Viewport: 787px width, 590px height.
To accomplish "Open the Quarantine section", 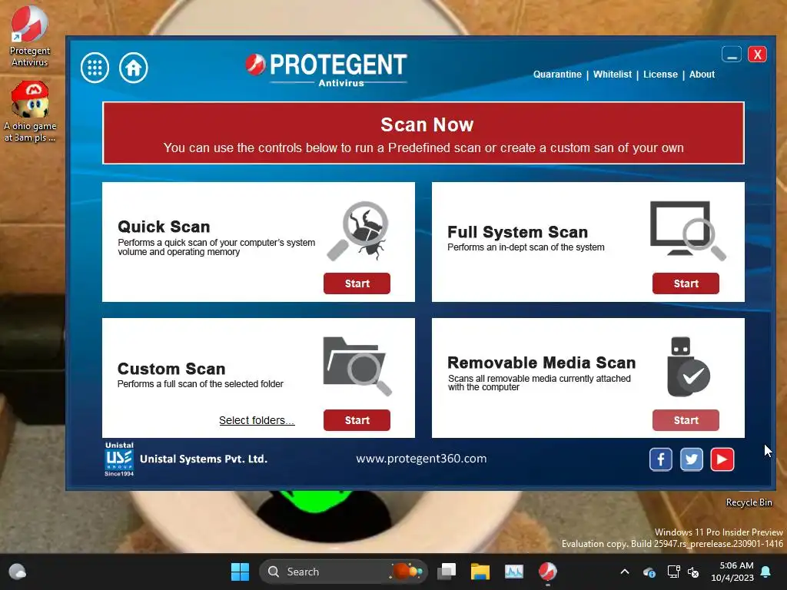I will point(557,75).
